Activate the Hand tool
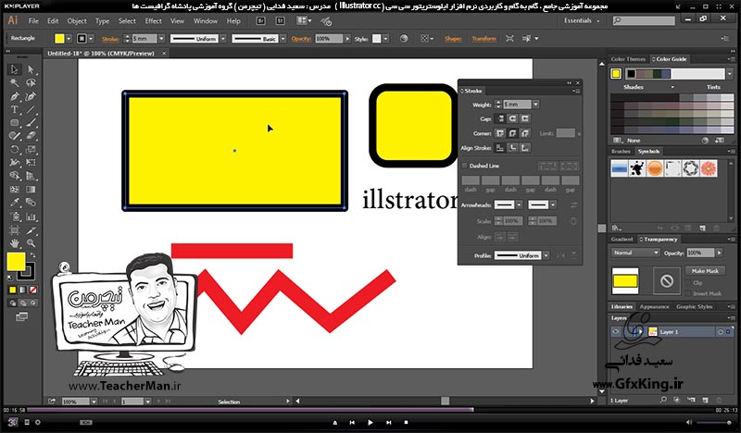This screenshot has height=433, width=741. click(14, 243)
